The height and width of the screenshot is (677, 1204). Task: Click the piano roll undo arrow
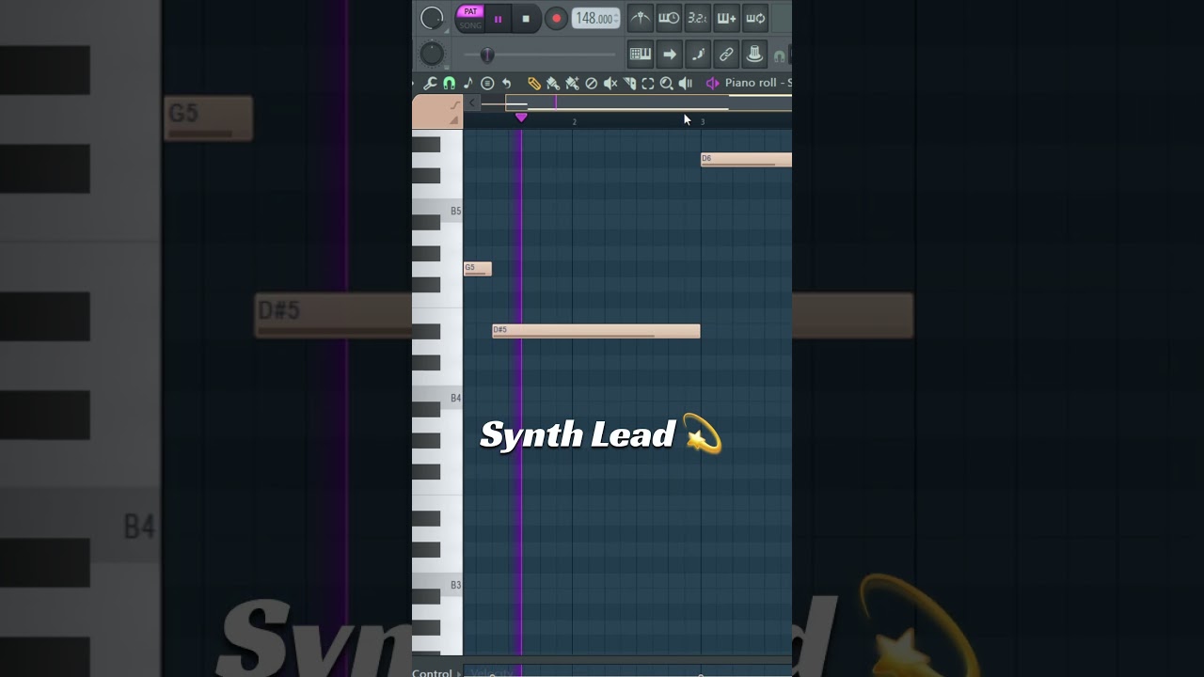[506, 84]
